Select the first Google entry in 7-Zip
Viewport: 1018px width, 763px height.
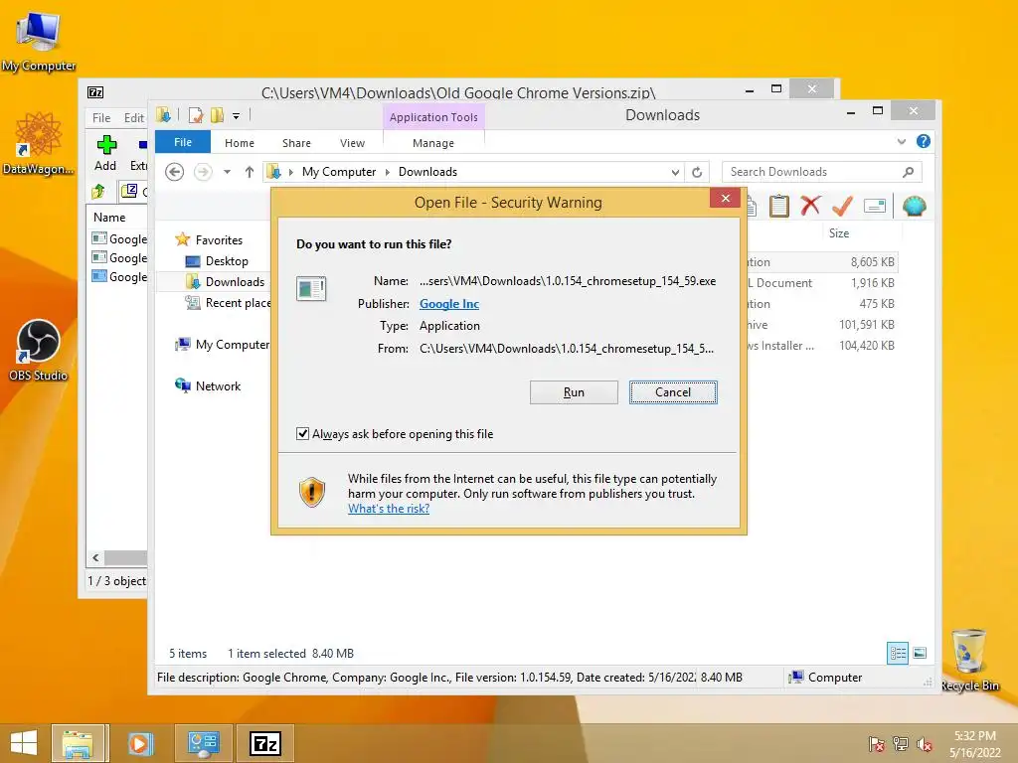pos(119,238)
